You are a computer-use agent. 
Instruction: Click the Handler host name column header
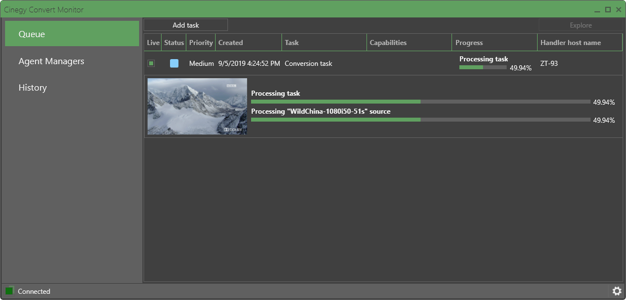tap(580, 43)
